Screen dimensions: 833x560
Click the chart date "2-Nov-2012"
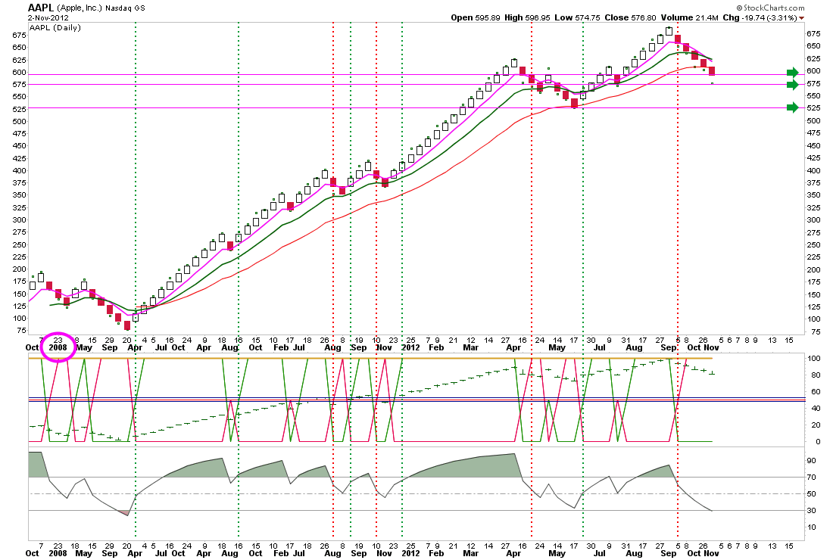pos(48,17)
